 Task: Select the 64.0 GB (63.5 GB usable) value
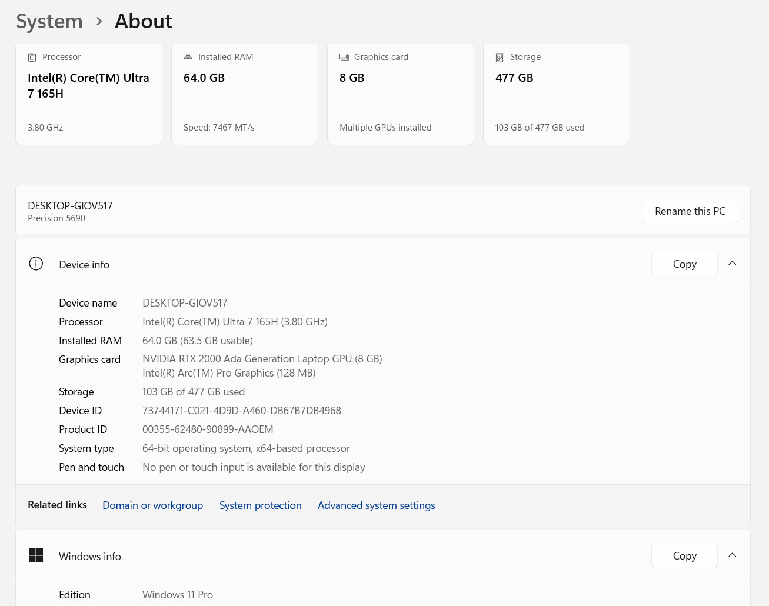198,341
